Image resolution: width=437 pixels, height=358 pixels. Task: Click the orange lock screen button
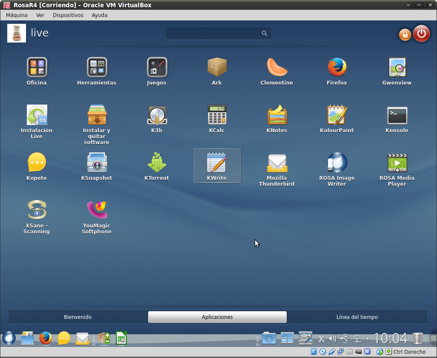pyautogui.click(x=404, y=34)
